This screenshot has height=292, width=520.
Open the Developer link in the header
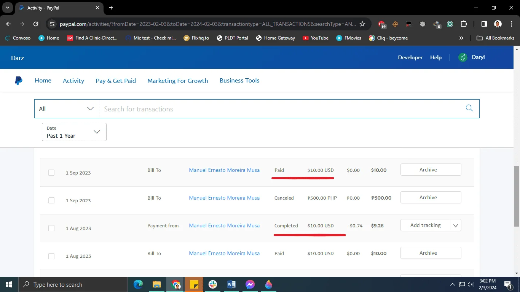pyautogui.click(x=410, y=57)
